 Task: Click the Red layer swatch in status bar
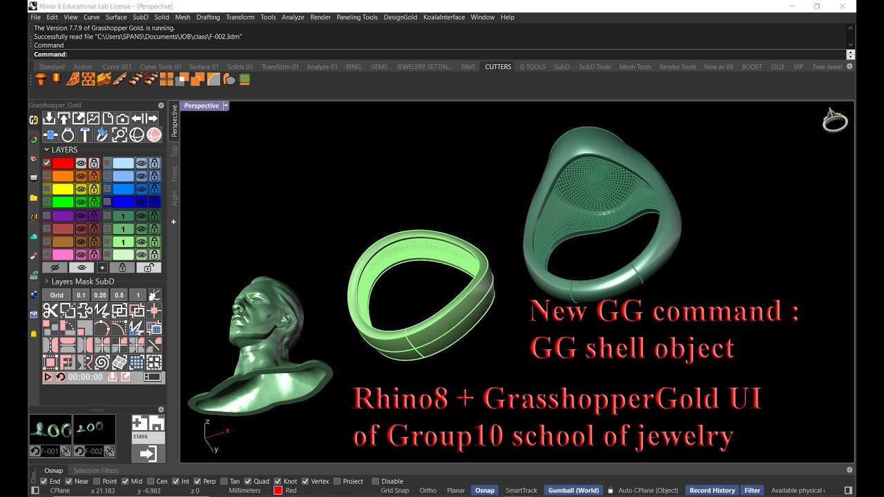pos(278,490)
